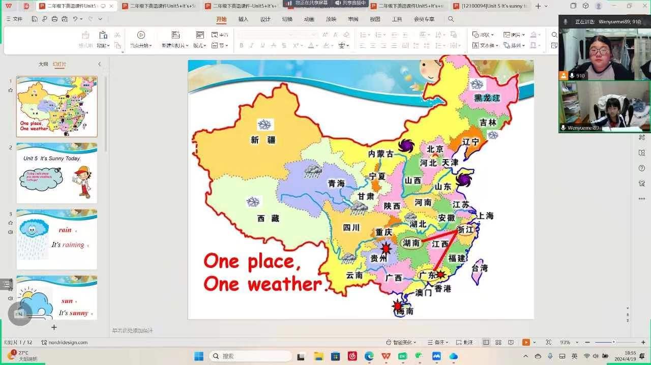
Task: Open Microsoft Edge from the taskbar
Action: (369, 356)
